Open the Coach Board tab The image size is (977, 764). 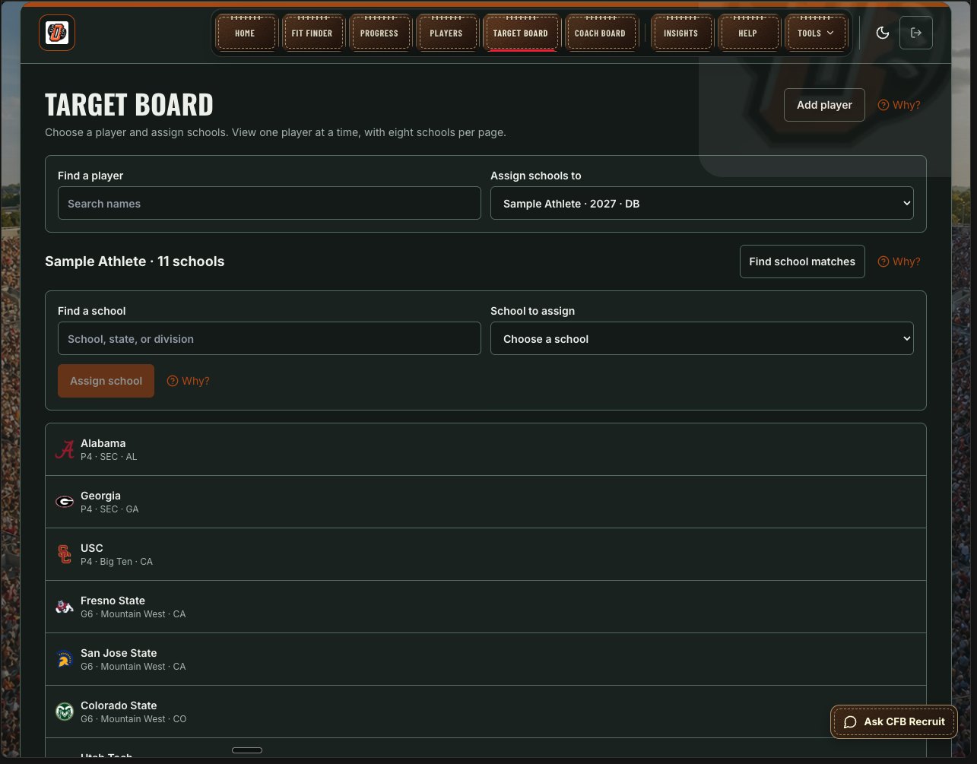600,33
